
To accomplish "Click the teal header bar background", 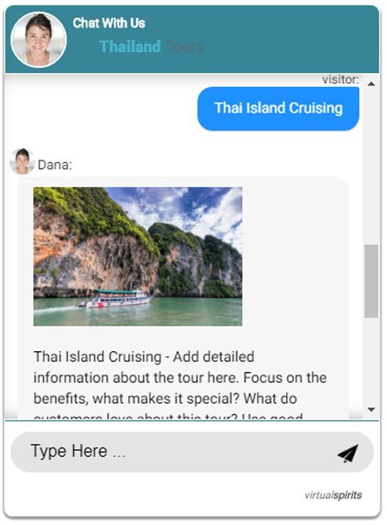I will pyautogui.click(x=284, y=39).
